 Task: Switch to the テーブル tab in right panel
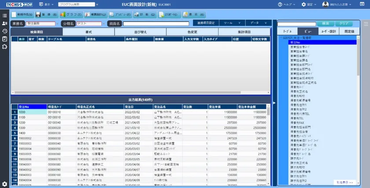point(287,31)
